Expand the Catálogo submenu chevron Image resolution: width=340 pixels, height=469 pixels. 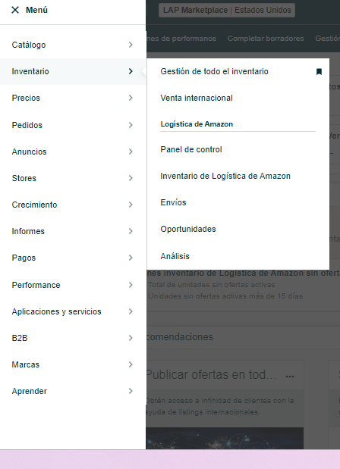pos(131,45)
